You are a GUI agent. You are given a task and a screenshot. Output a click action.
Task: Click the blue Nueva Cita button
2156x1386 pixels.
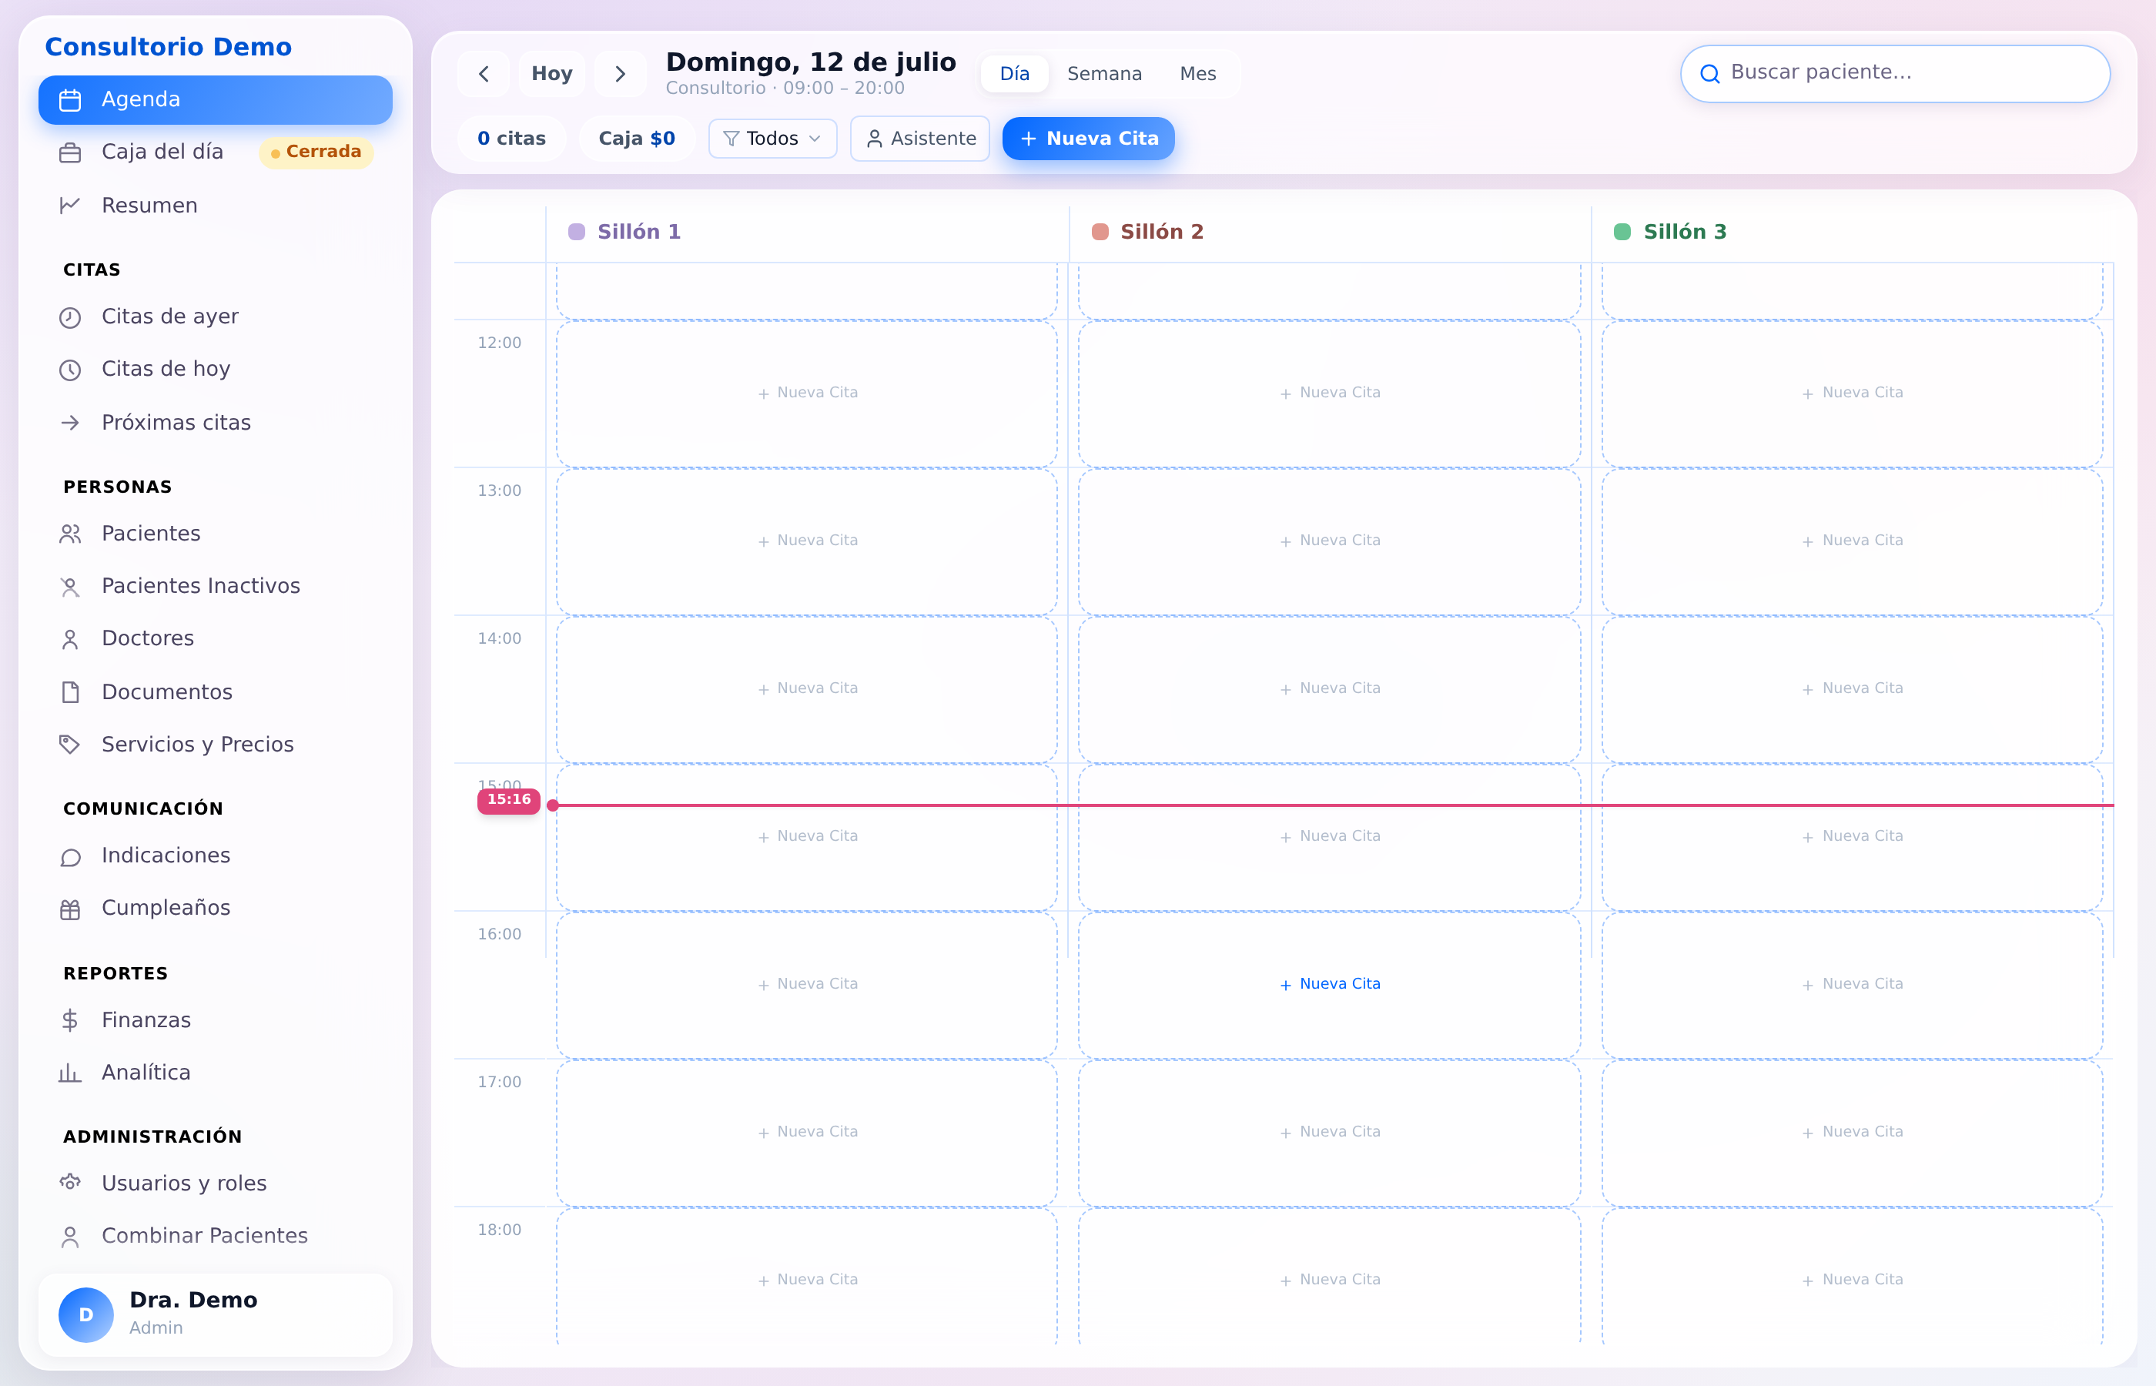point(1089,139)
